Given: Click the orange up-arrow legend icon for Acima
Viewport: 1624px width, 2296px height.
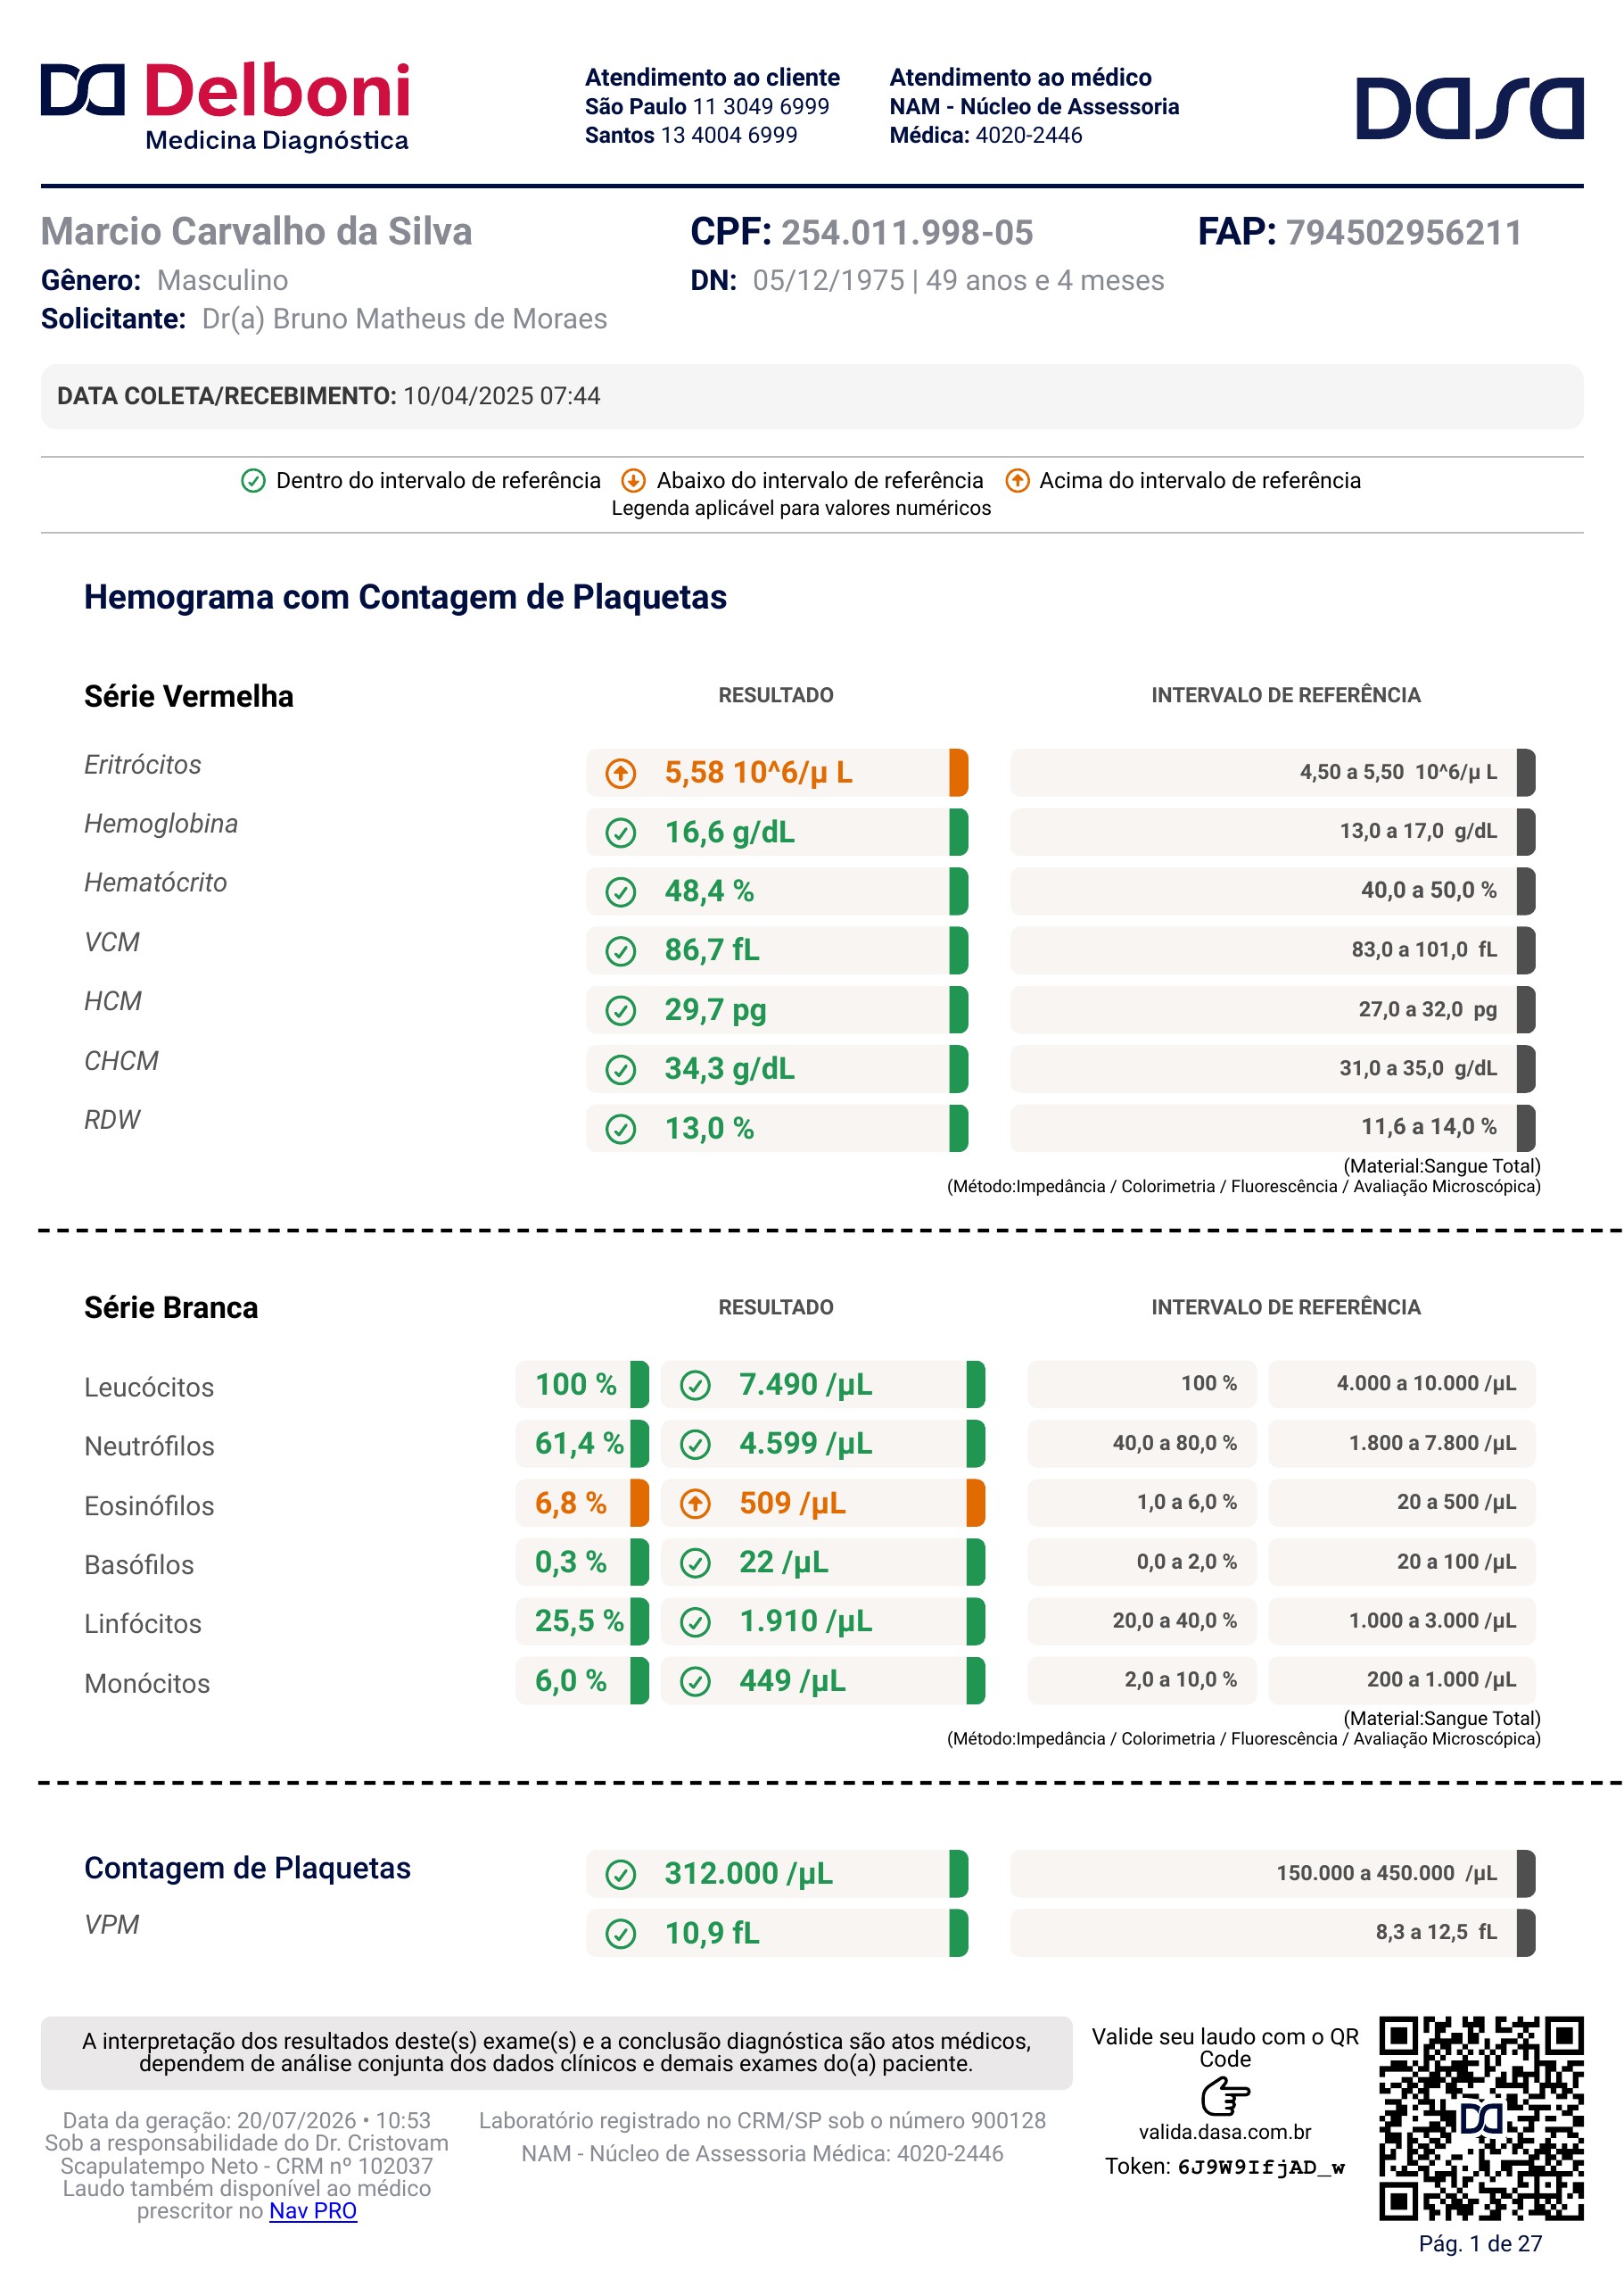Looking at the screenshot, I should 1017,481.
